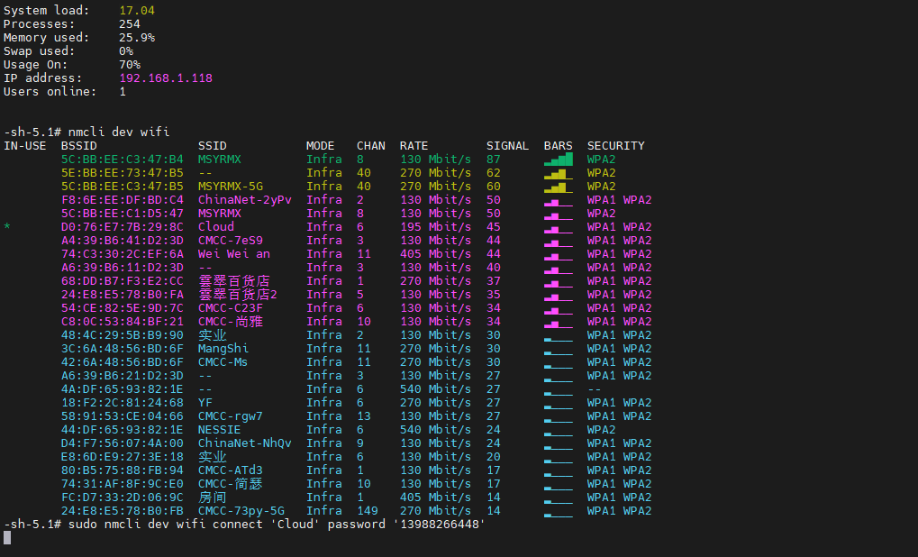Click channel 149 in the CMCC-73py-5G row
Viewport: 918px width, 557px height.
coord(367,511)
